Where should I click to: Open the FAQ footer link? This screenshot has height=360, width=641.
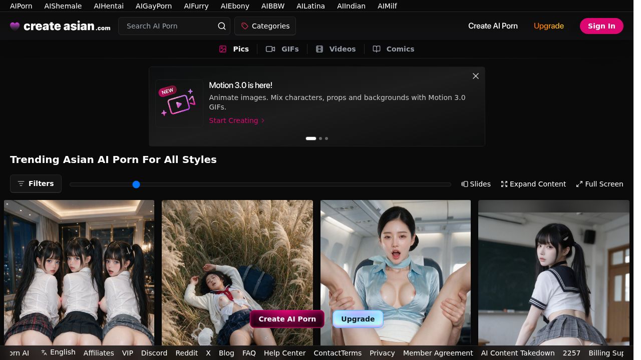click(x=249, y=353)
